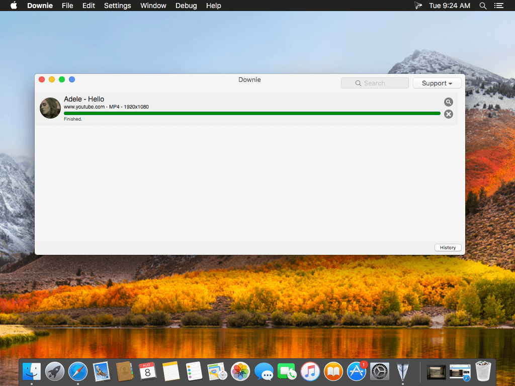Open System Preferences from the Dock
Image resolution: width=515 pixels, height=386 pixels.
pos(380,371)
